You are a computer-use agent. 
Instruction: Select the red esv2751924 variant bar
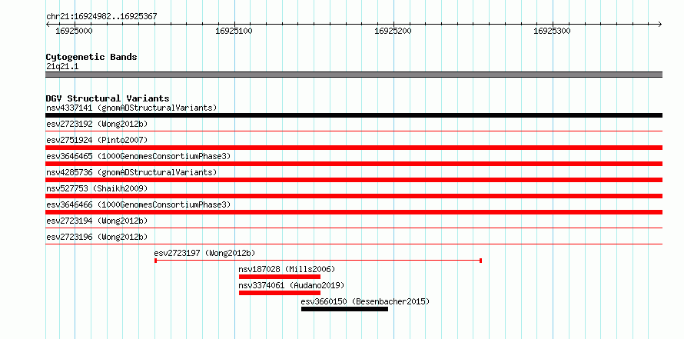point(354,148)
